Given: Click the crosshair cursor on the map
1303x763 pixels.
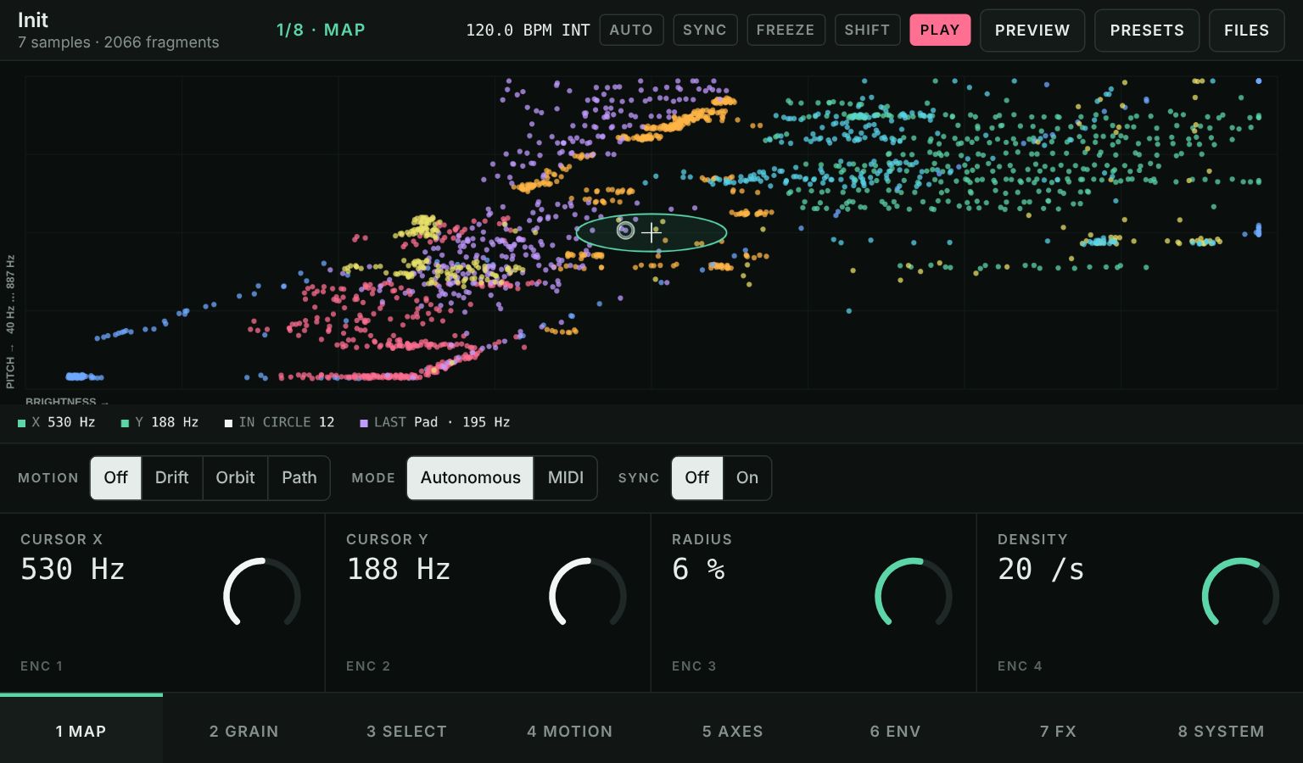Looking at the screenshot, I should (651, 232).
